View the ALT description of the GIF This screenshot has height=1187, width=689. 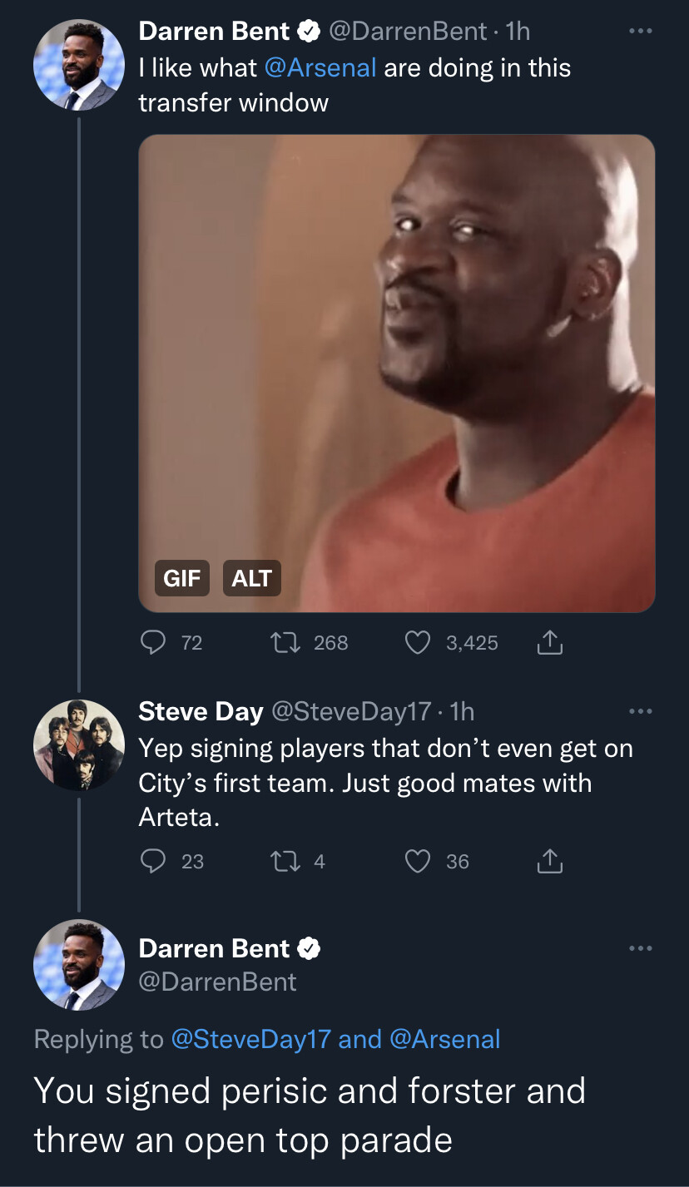pyautogui.click(x=252, y=578)
